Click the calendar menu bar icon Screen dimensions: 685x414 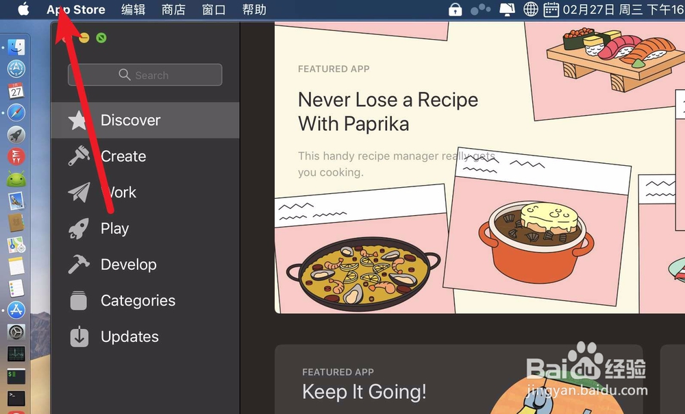tap(551, 9)
